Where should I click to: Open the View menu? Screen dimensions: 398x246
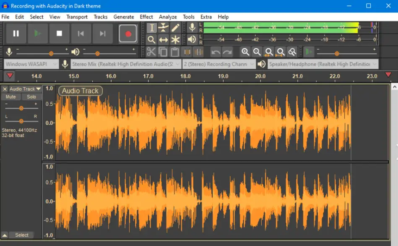click(55, 17)
